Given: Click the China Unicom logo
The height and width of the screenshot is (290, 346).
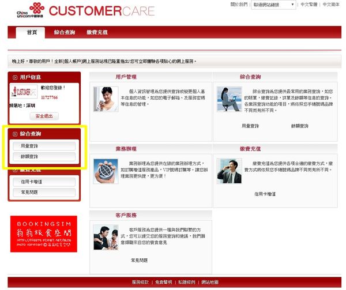Looking at the screenshot, I should [x=28, y=10].
